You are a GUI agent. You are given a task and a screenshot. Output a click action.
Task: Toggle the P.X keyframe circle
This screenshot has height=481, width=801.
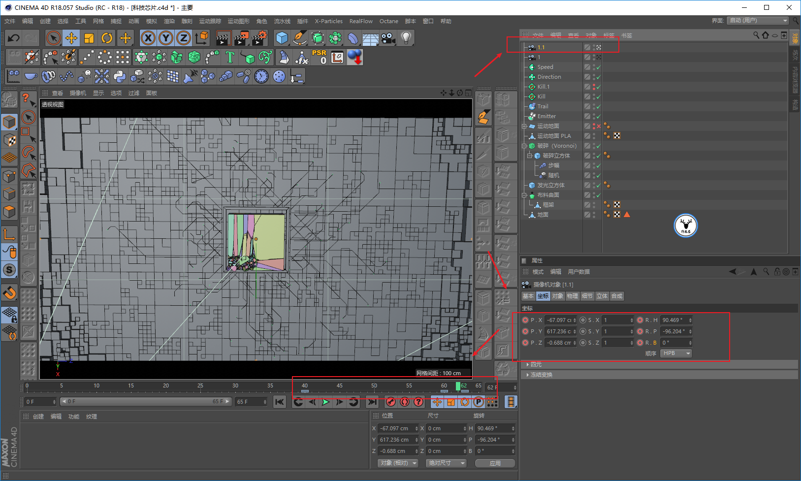(x=525, y=320)
